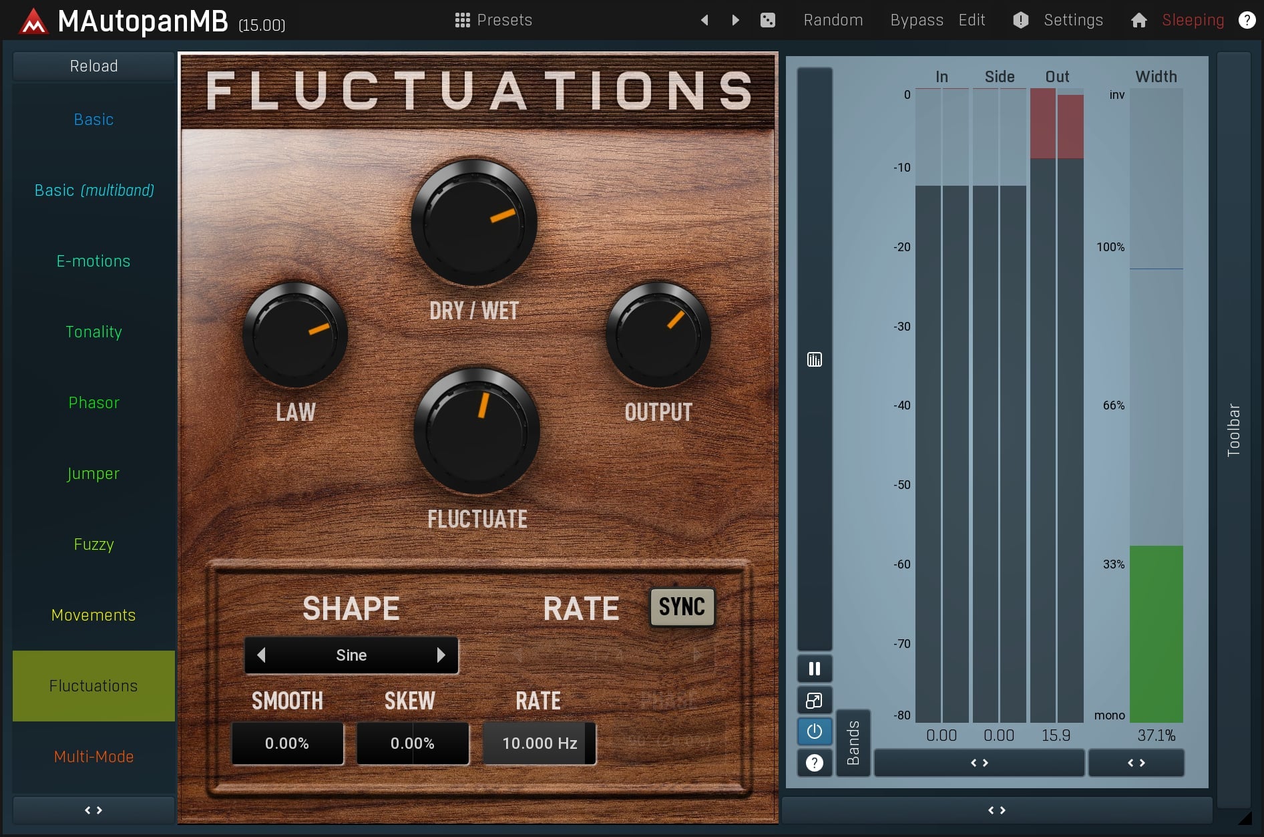
Task: Open Settings
Action: (1073, 20)
